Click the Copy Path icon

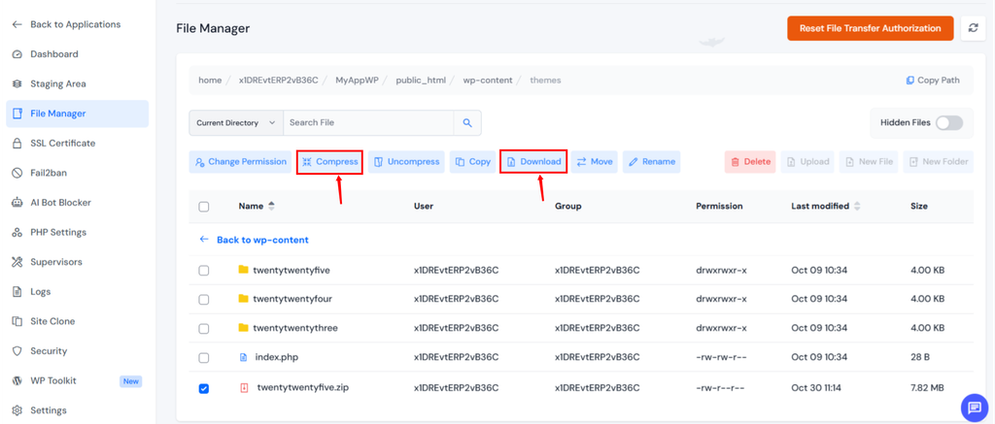pos(909,81)
